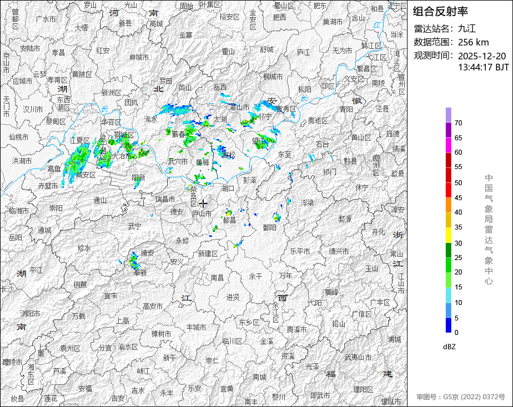Click the 靖安 map label
The height and width of the screenshot is (407, 513).
point(147,253)
